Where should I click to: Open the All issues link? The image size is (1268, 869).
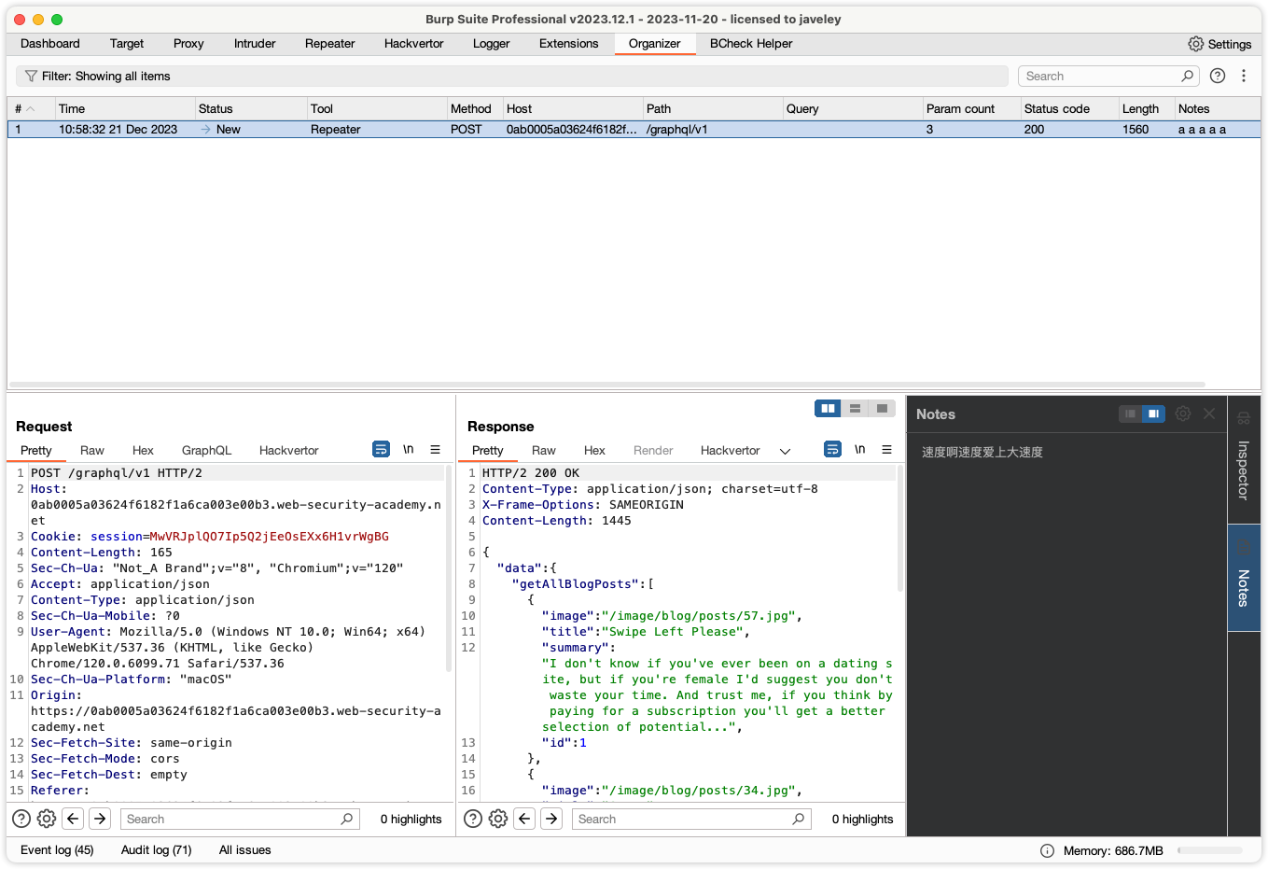245,850
